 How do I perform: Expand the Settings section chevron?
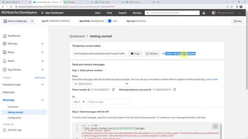tap(43, 44)
